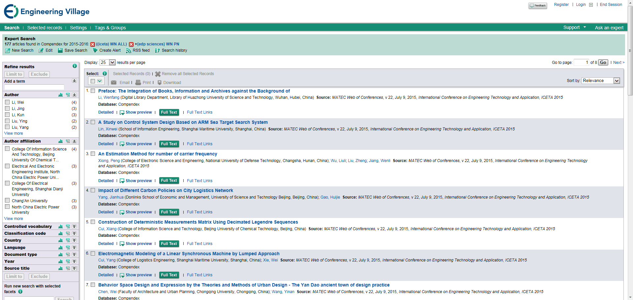Remove the (iceta) WN ALL search term

(x=93, y=44)
